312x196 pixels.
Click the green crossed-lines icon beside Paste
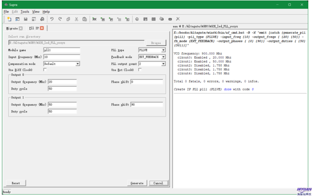(x=94, y=19)
